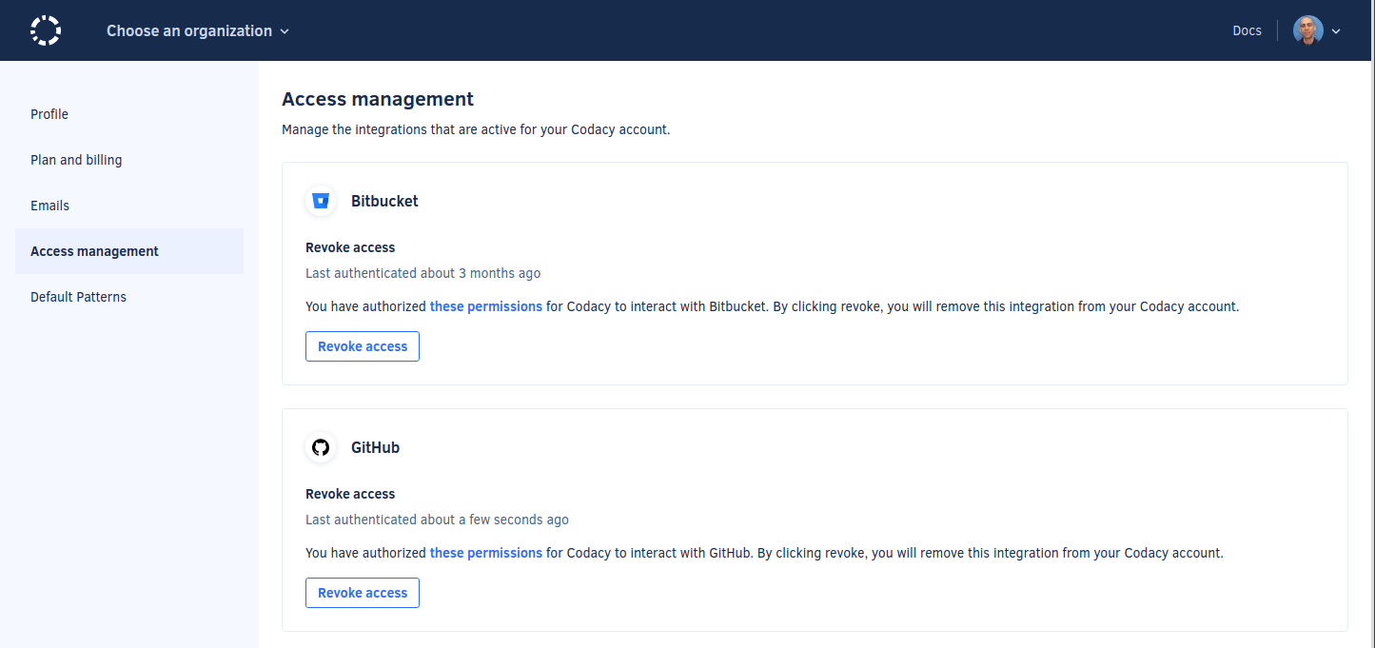Screen dimensions: 1375x648
Task: Open the Choose an organization dropdown
Action: (x=198, y=30)
